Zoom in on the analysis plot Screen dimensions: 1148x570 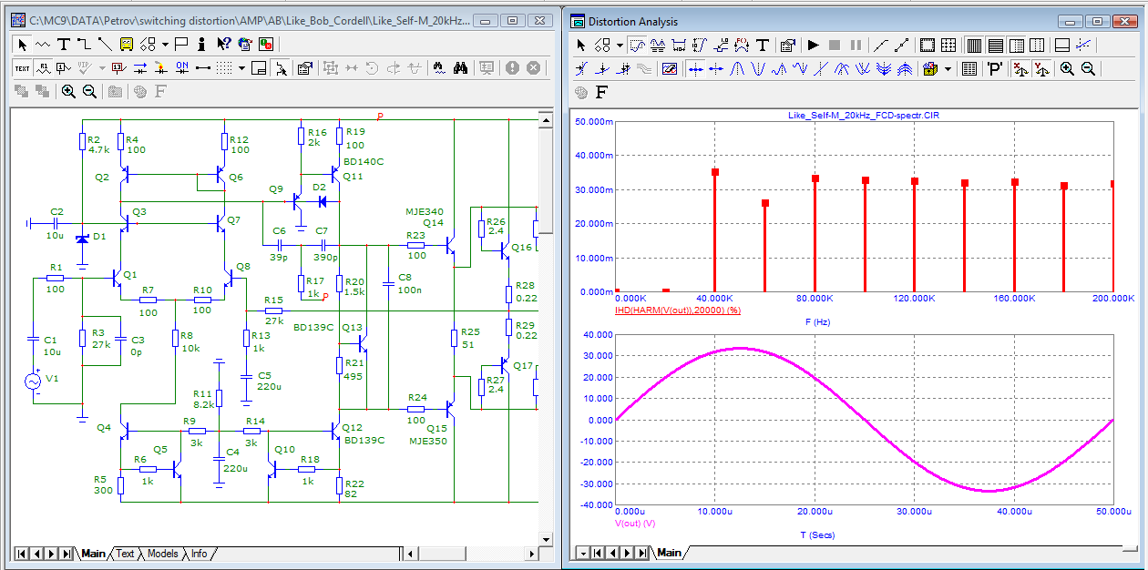tap(1067, 69)
